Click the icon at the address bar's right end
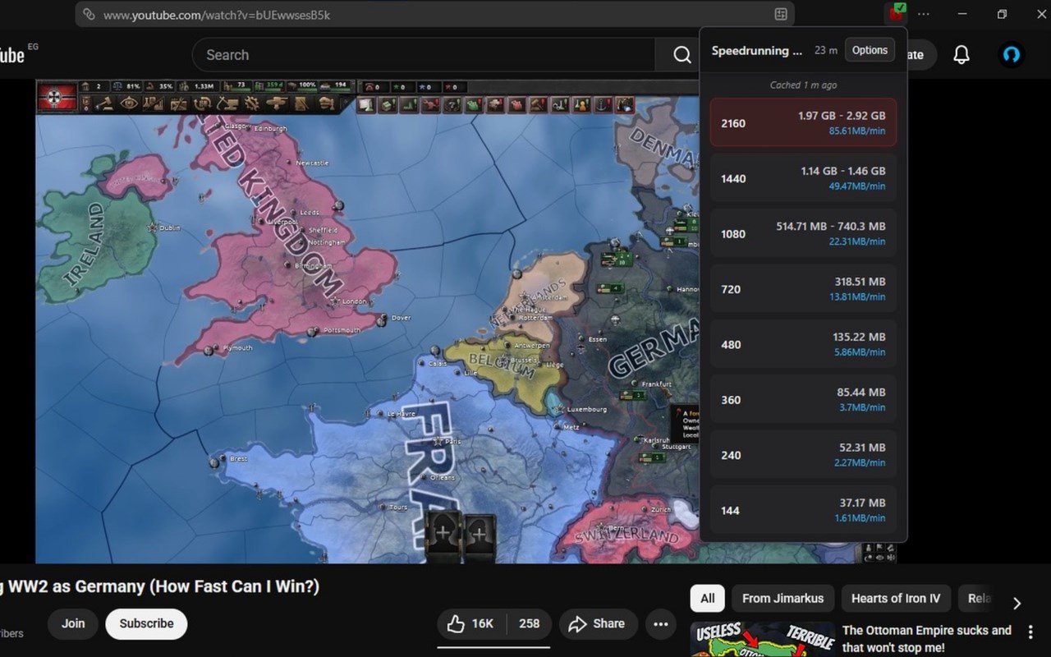The height and width of the screenshot is (657, 1051). (781, 14)
